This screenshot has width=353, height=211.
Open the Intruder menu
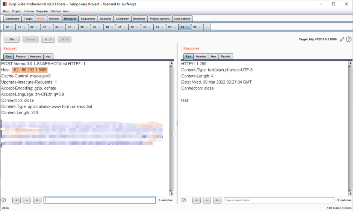pyautogui.click(x=29, y=11)
